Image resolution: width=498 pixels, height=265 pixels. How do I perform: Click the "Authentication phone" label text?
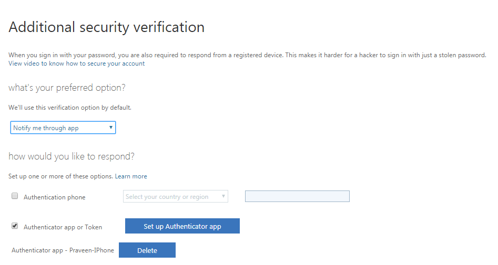(54, 197)
